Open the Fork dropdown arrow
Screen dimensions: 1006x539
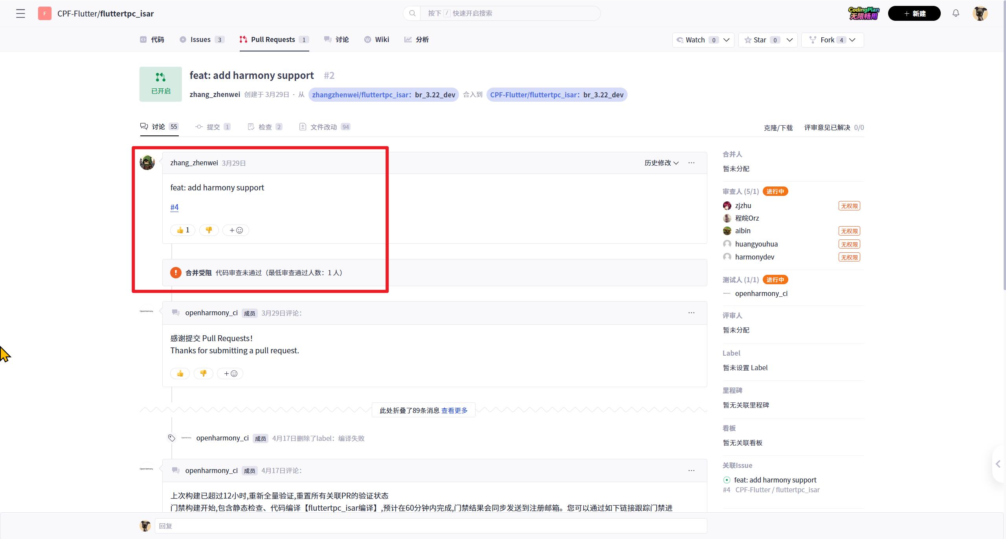coord(852,40)
